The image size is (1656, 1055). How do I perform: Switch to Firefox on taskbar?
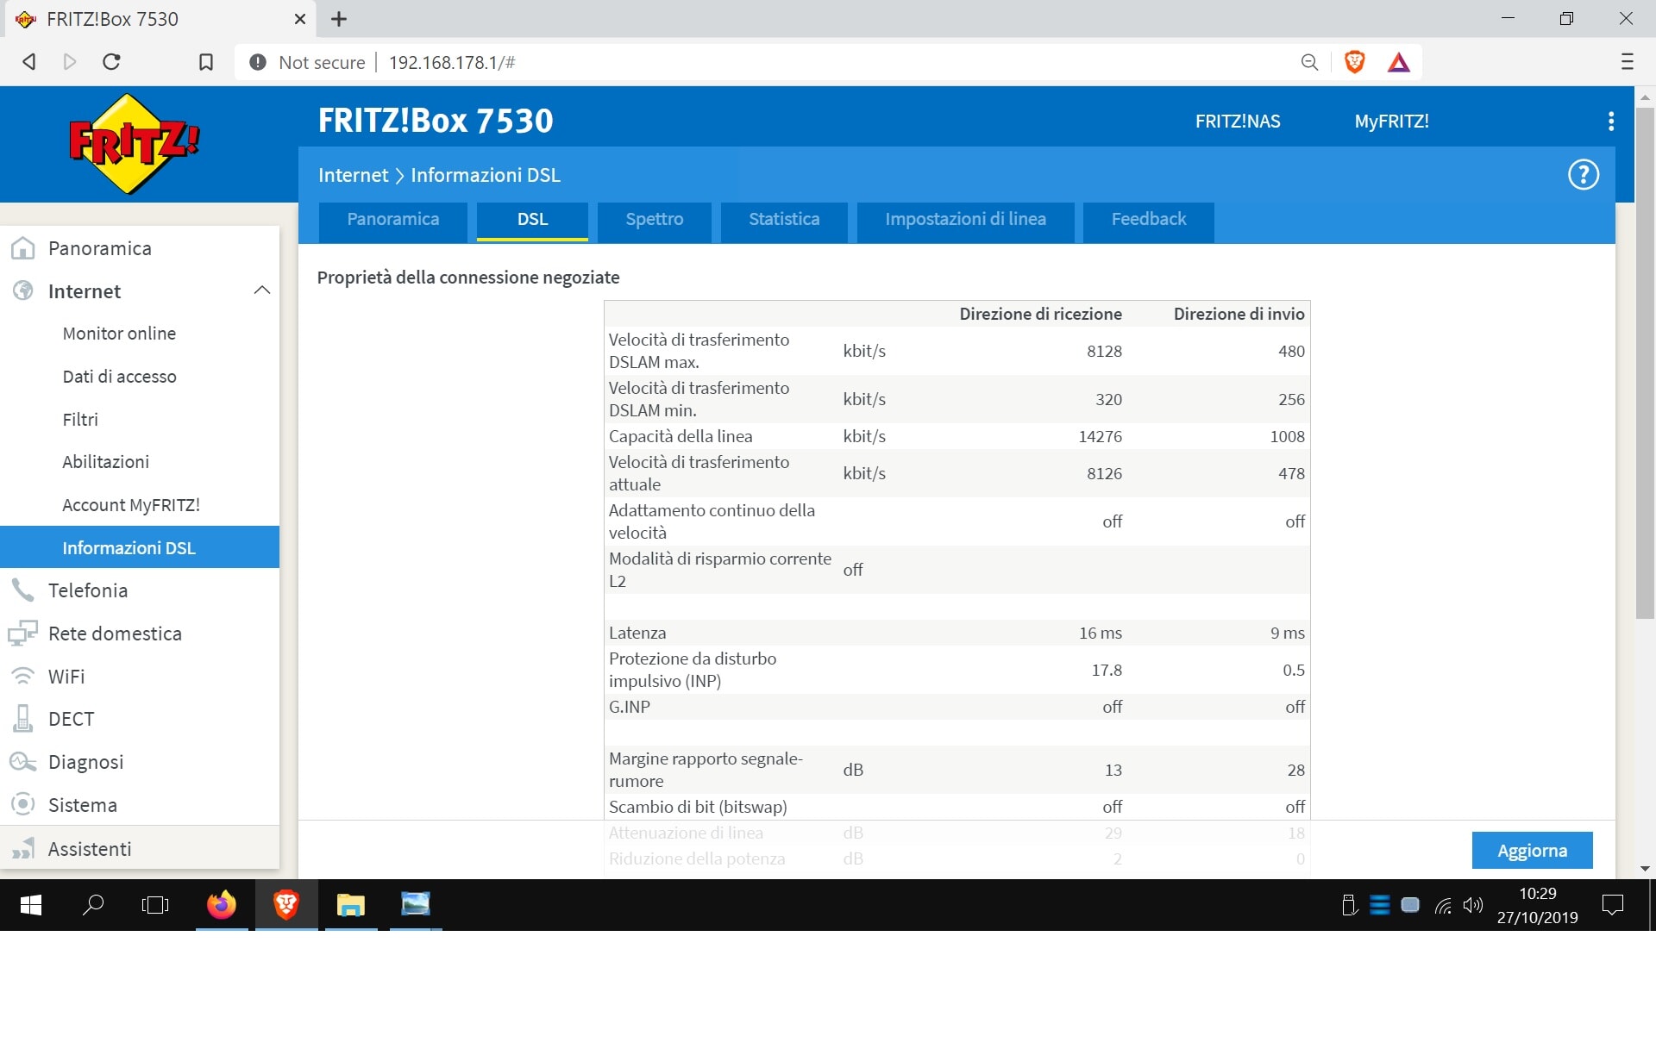222,905
